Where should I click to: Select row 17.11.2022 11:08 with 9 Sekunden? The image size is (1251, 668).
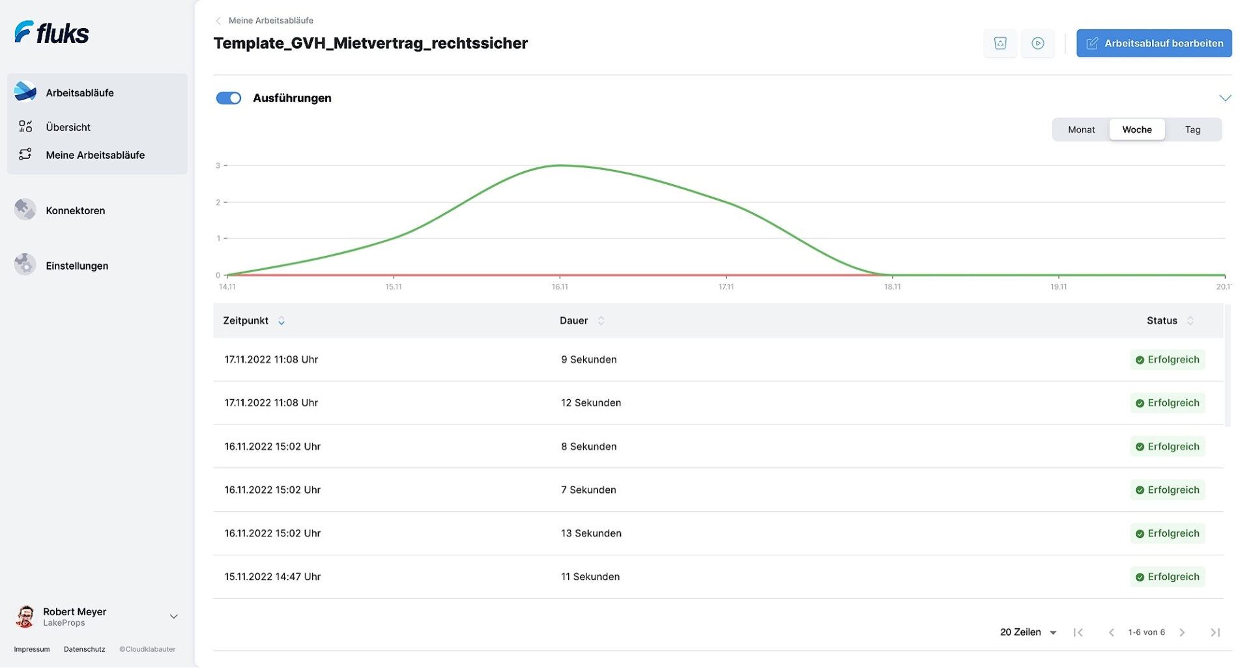(x=718, y=359)
